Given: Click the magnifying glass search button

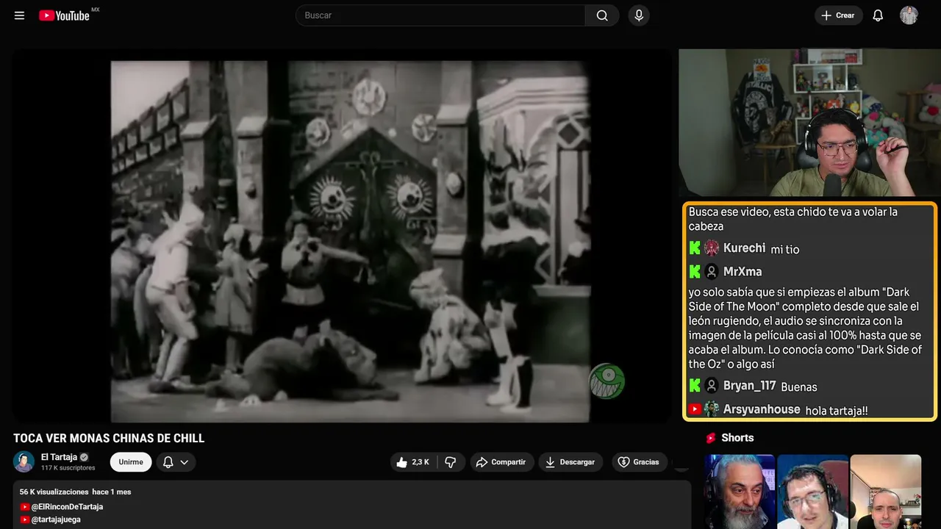Looking at the screenshot, I should pos(602,15).
